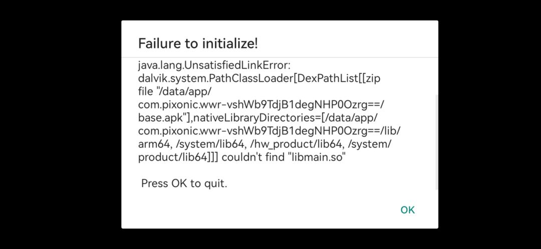
Task: Click the com.pixonic.wwr path line ending in /lib/
Action: [269, 131]
